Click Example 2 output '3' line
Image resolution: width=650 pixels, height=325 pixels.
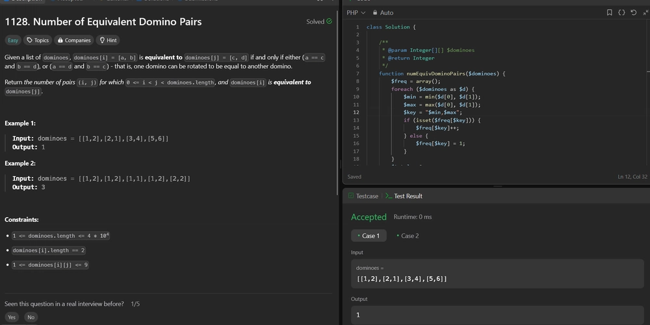pos(29,187)
